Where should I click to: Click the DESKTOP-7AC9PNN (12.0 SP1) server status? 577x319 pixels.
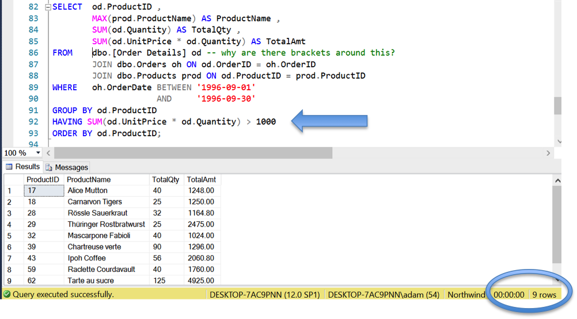click(264, 295)
